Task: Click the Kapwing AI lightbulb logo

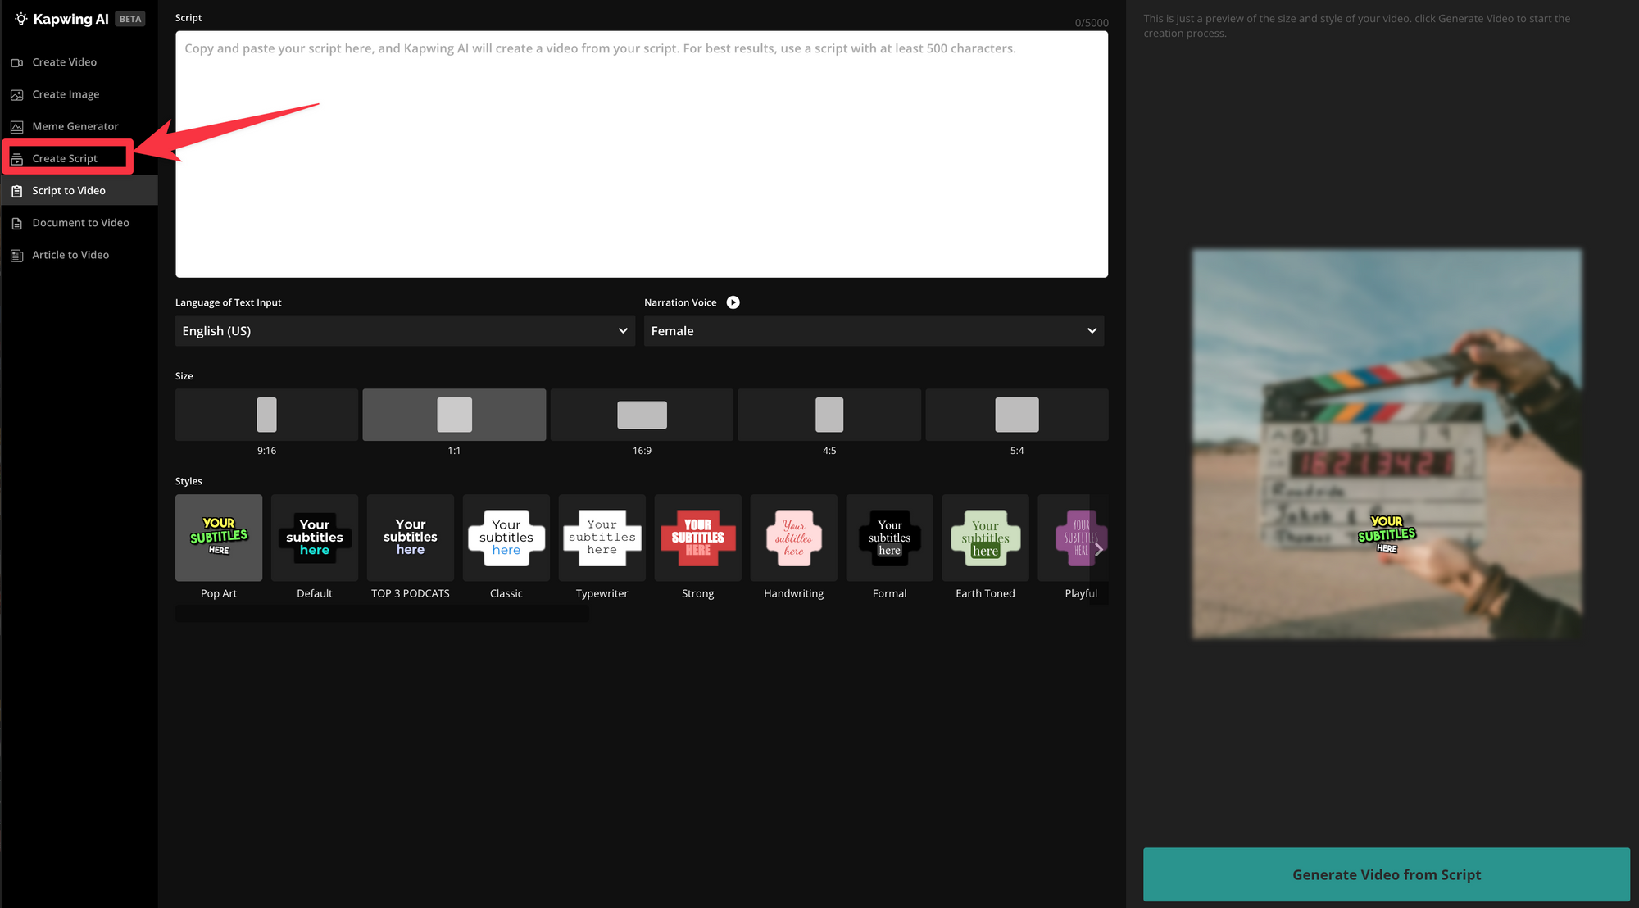Action: (21, 19)
